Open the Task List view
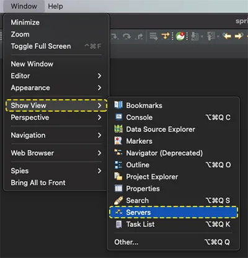248x258 pixels. point(174,224)
